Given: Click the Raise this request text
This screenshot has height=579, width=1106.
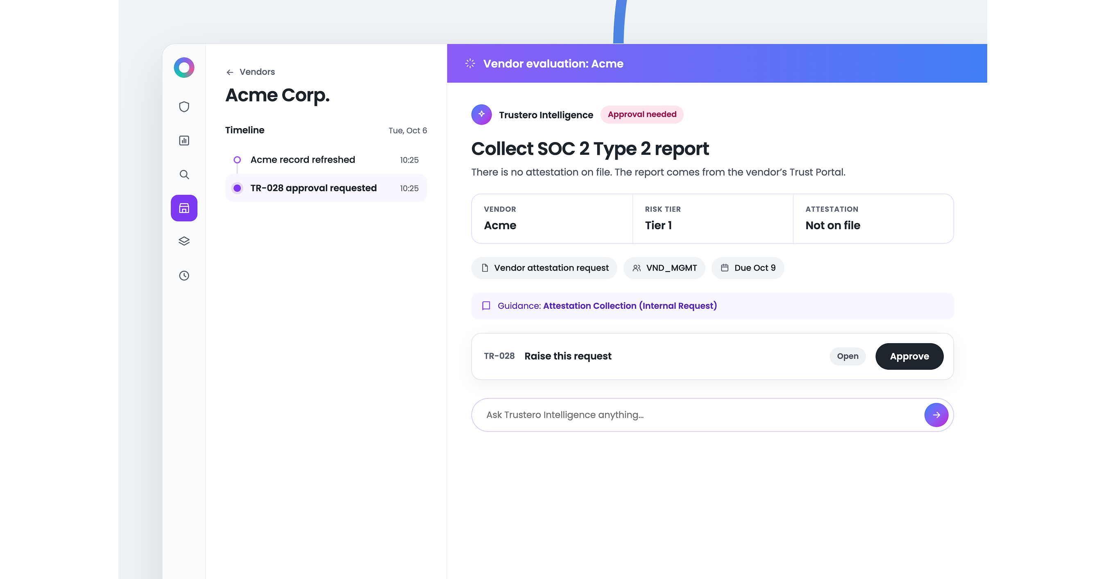Looking at the screenshot, I should pyautogui.click(x=568, y=356).
